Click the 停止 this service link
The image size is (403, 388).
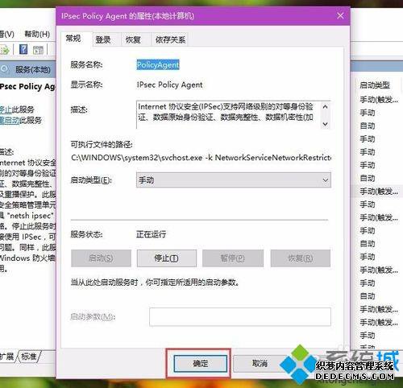click(6, 109)
